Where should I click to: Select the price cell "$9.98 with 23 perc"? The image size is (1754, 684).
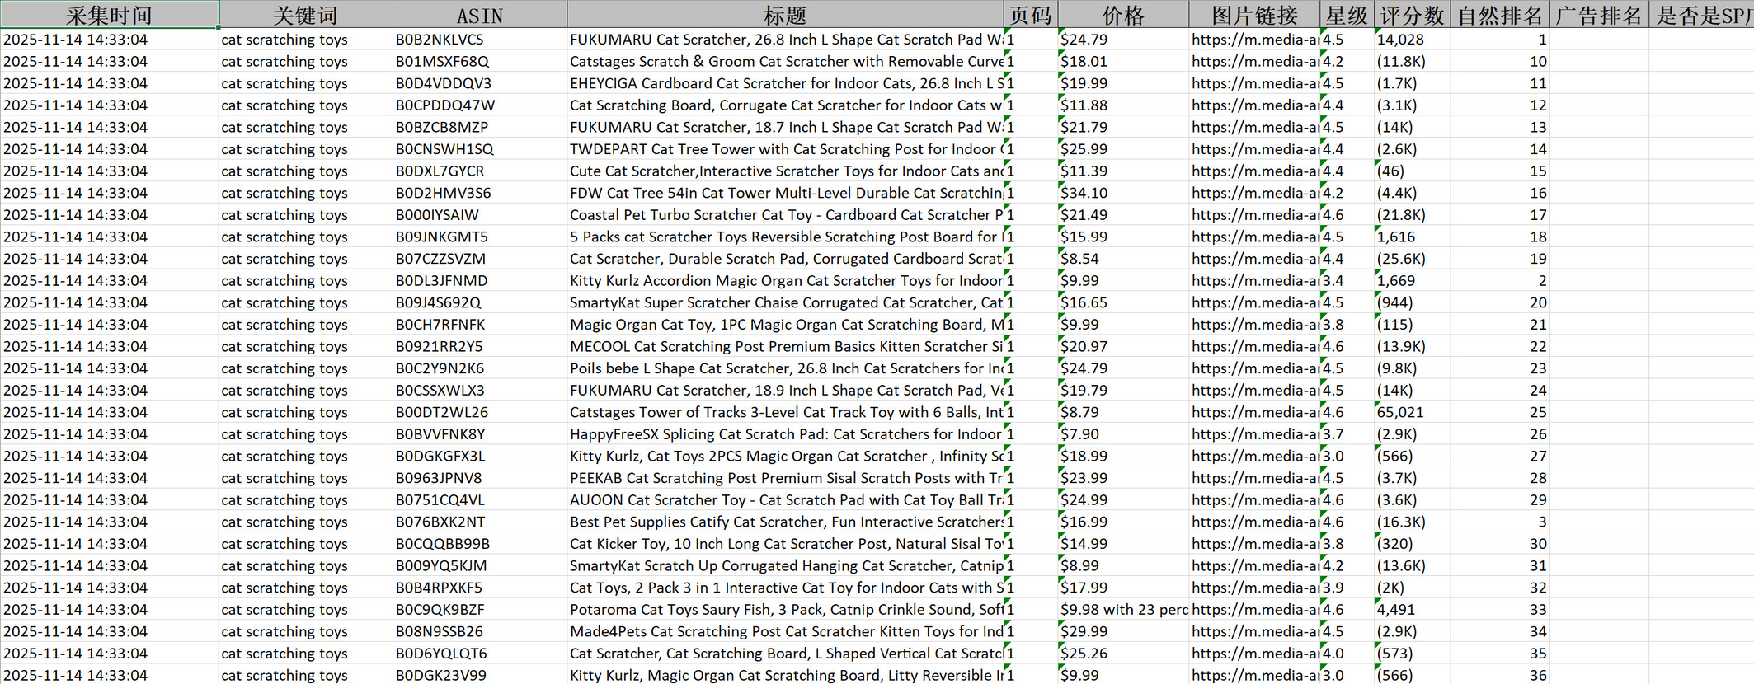(1122, 610)
